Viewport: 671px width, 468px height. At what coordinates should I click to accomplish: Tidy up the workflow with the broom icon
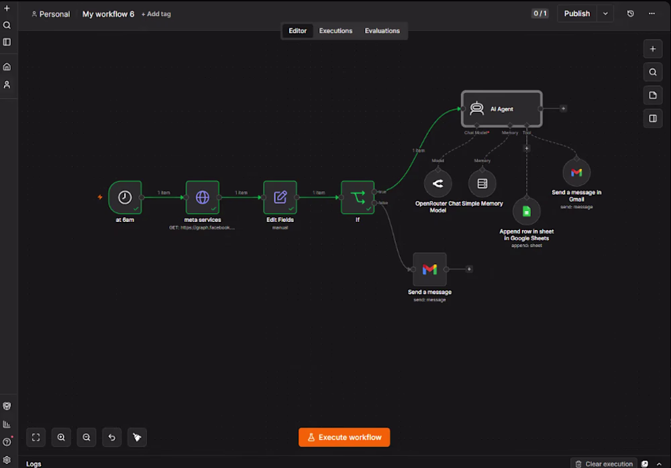click(x=137, y=437)
